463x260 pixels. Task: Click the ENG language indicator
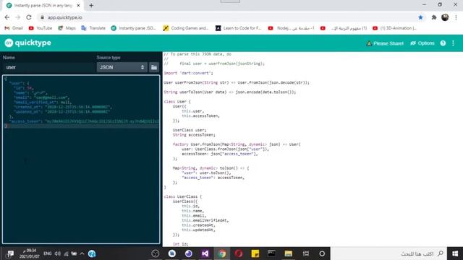point(47,253)
